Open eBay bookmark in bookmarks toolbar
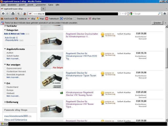This screenshot has height=126, width=168. (x=31, y=19)
